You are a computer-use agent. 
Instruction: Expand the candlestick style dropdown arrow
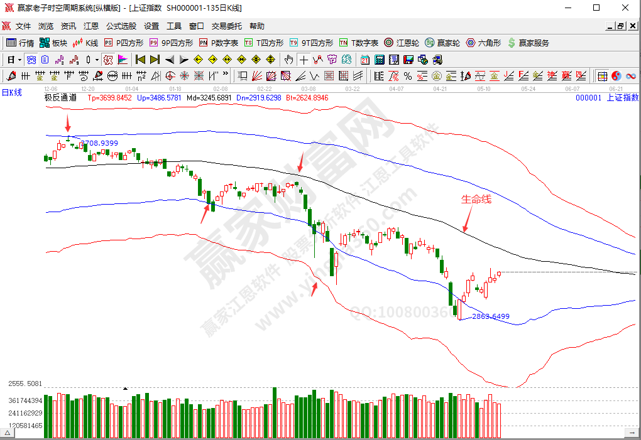click(97, 60)
